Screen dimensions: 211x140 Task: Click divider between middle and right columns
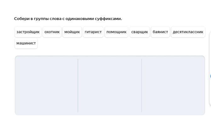pyautogui.click(x=142, y=85)
